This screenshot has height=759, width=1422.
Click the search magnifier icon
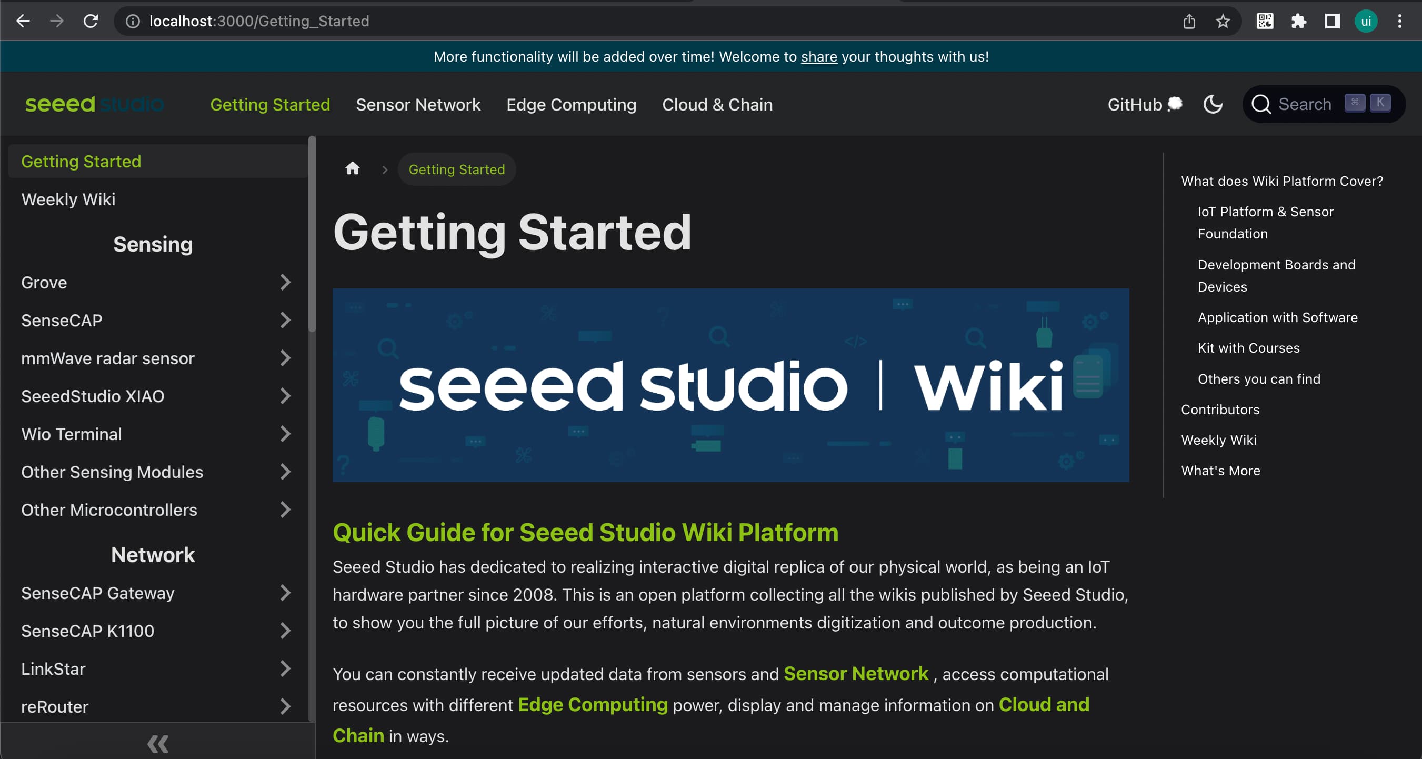point(1261,104)
